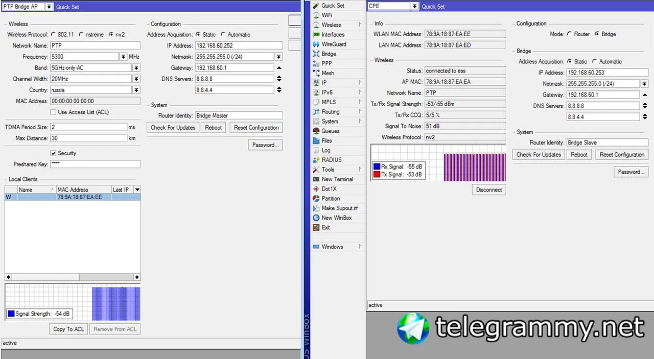Open the IP menu icon
This screenshot has height=359, width=654.
point(316,83)
